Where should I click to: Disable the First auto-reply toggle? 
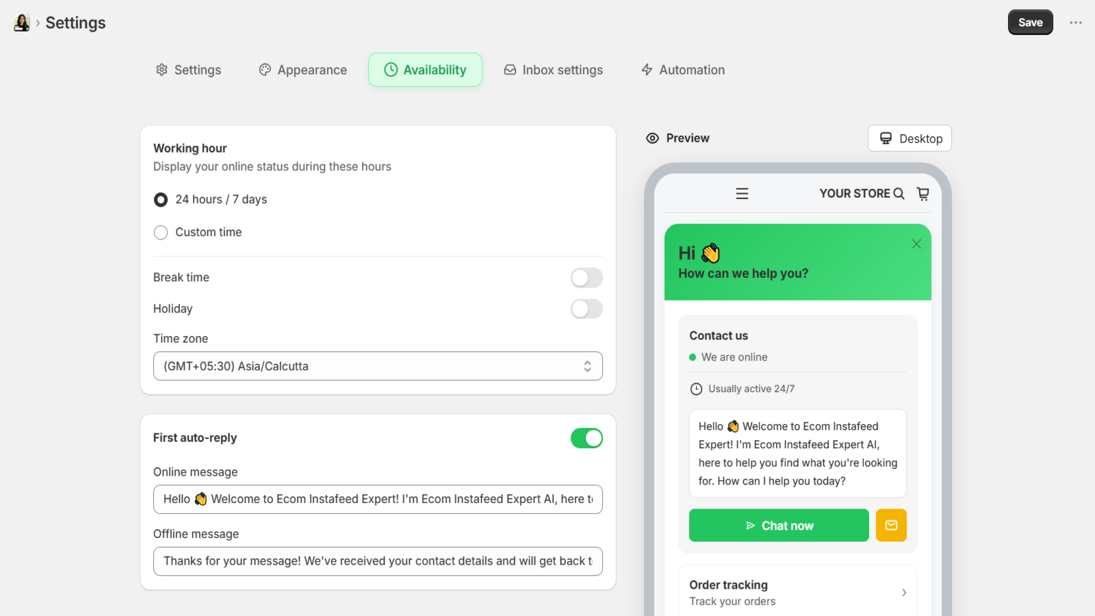tap(587, 438)
